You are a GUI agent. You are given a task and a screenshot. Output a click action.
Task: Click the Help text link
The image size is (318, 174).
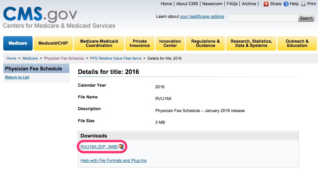click(x=294, y=4)
